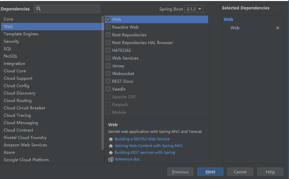This screenshot has width=289, height=179.
Task: Enable the HATEOAS checkbox
Action: coord(108,50)
